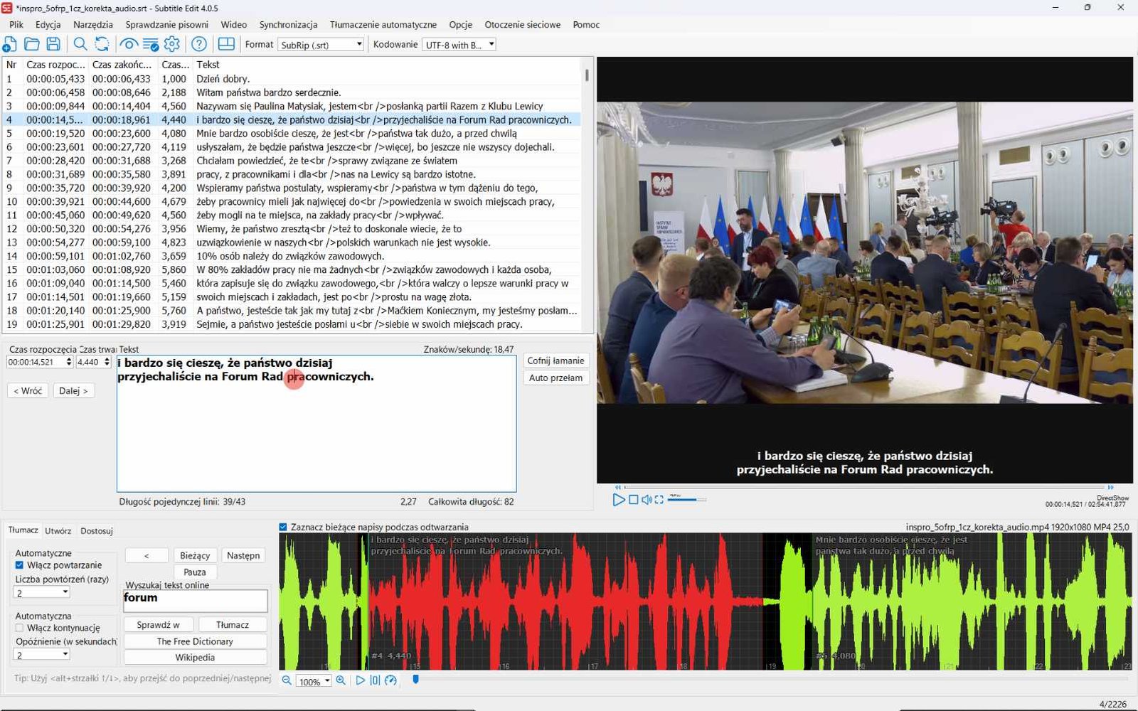This screenshot has width=1138, height=711.
Task: Mute the video player audio
Action: pos(647,500)
